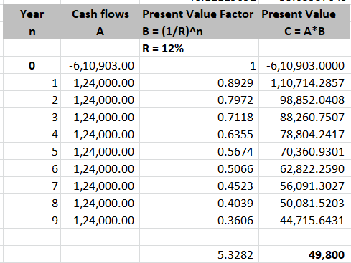Image resolution: width=351 pixels, height=263 pixels.
Task: Click year number 6 in Year column
Action: (x=32, y=168)
